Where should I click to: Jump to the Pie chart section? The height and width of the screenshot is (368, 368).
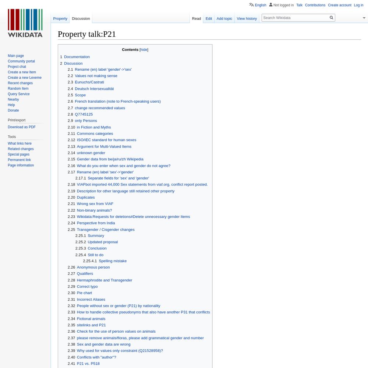(x=85, y=293)
